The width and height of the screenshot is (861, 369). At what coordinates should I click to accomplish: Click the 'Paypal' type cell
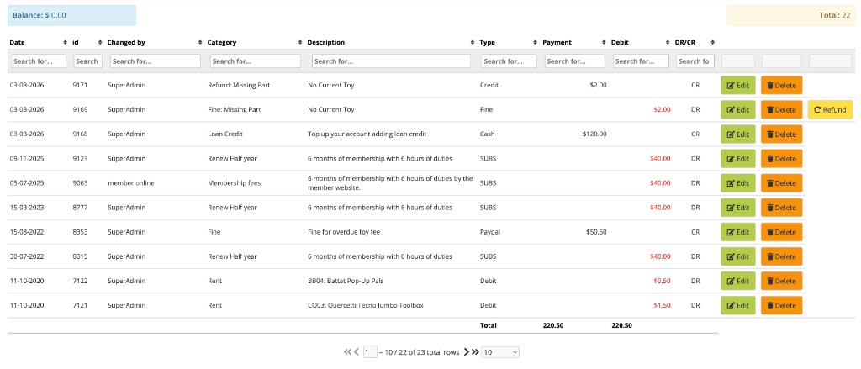coord(490,232)
